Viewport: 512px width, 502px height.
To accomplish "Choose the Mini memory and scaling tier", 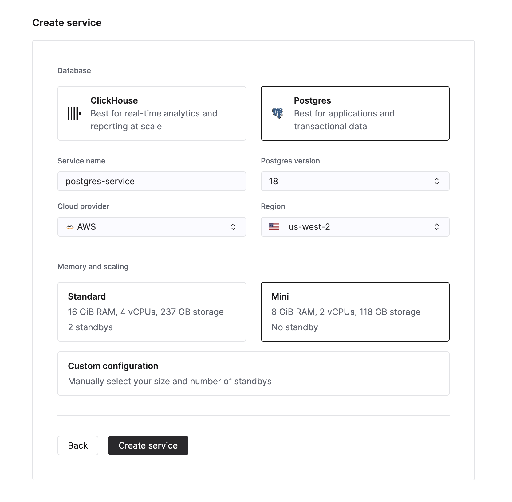I will (355, 312).
